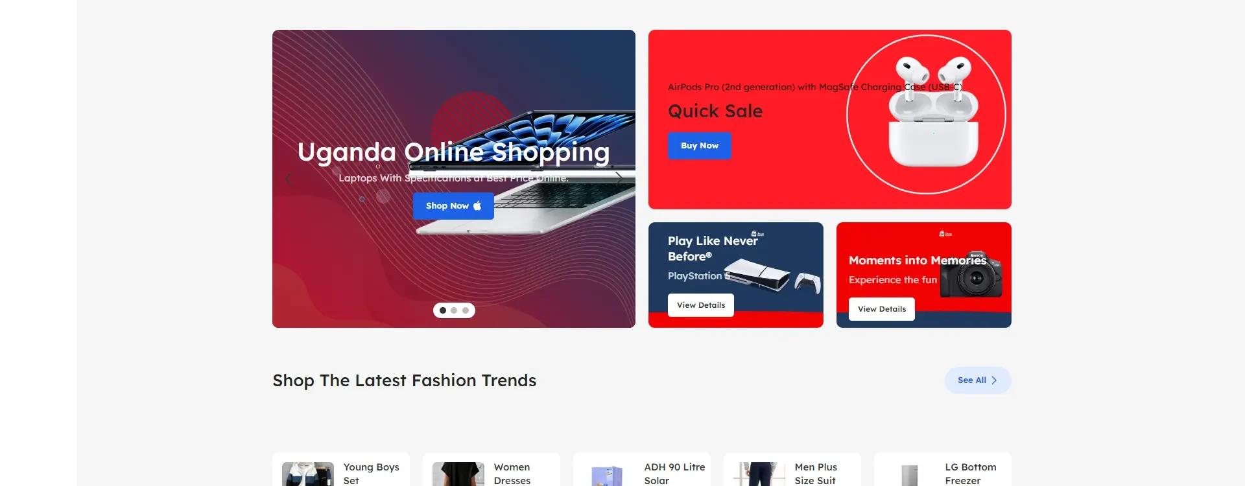Open the Young Boys Set product link
Image resolution: width=1245 pixels, height=486 pixels.
coord(372,474)
